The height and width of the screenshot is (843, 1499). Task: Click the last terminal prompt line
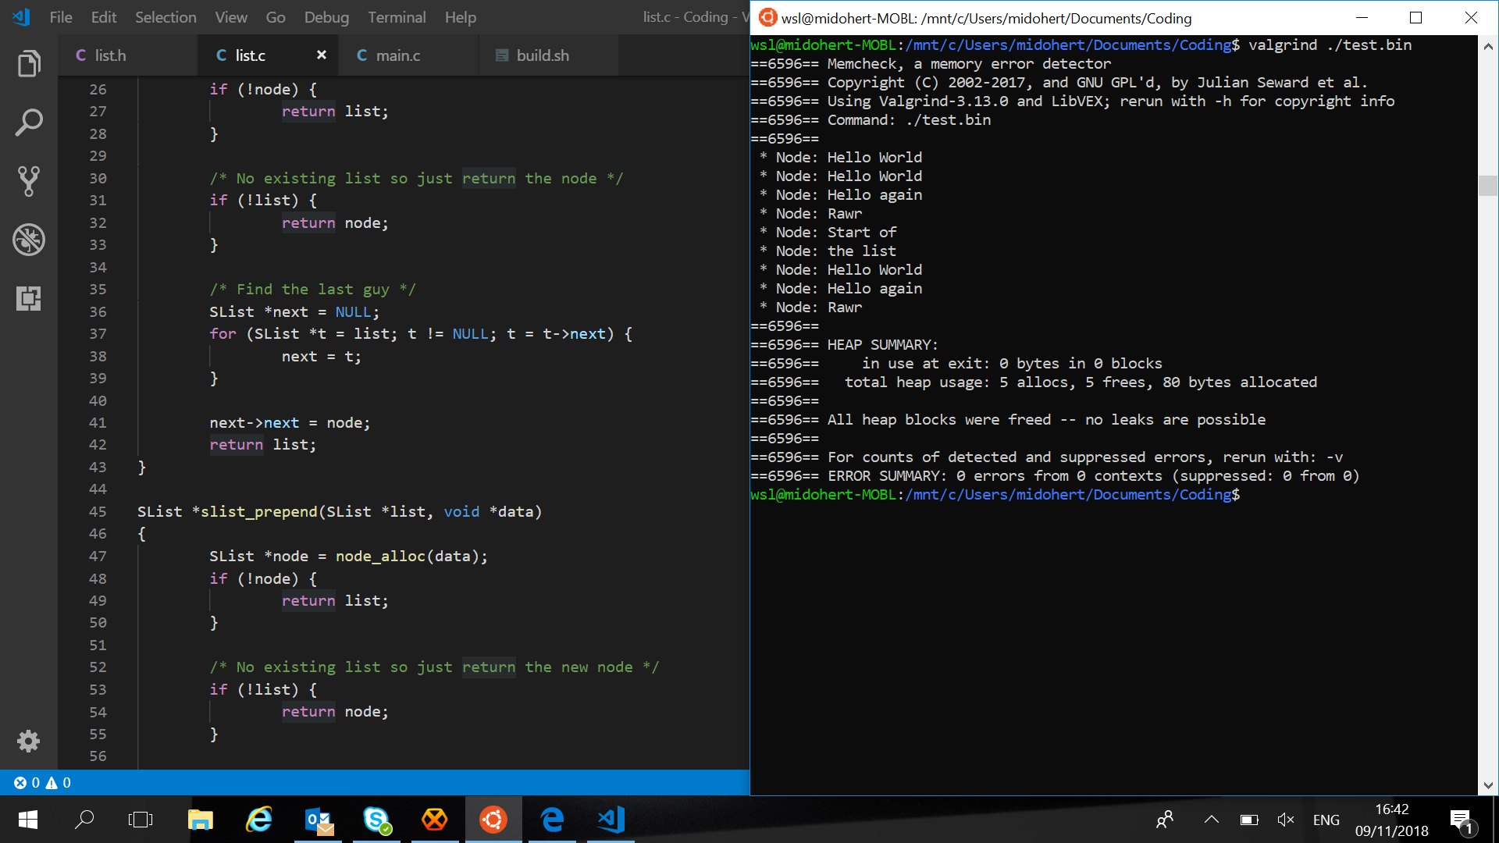(995, 494)
